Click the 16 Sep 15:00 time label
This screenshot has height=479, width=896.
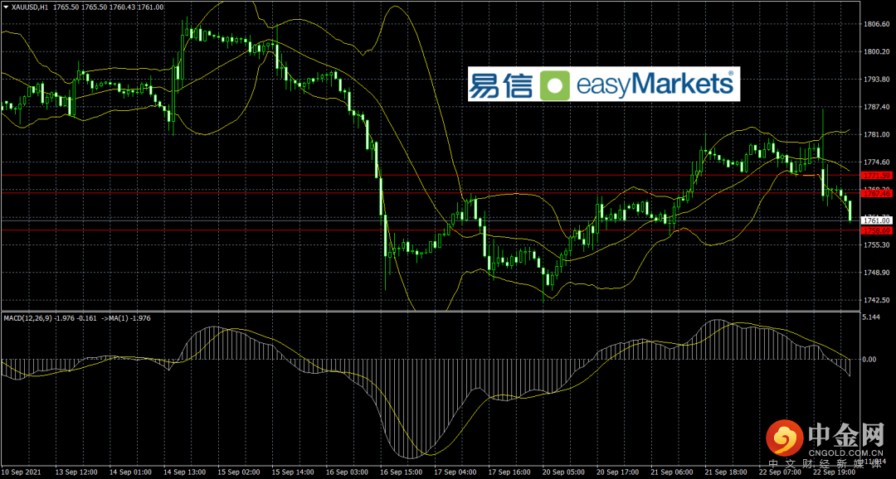point(403,472)
